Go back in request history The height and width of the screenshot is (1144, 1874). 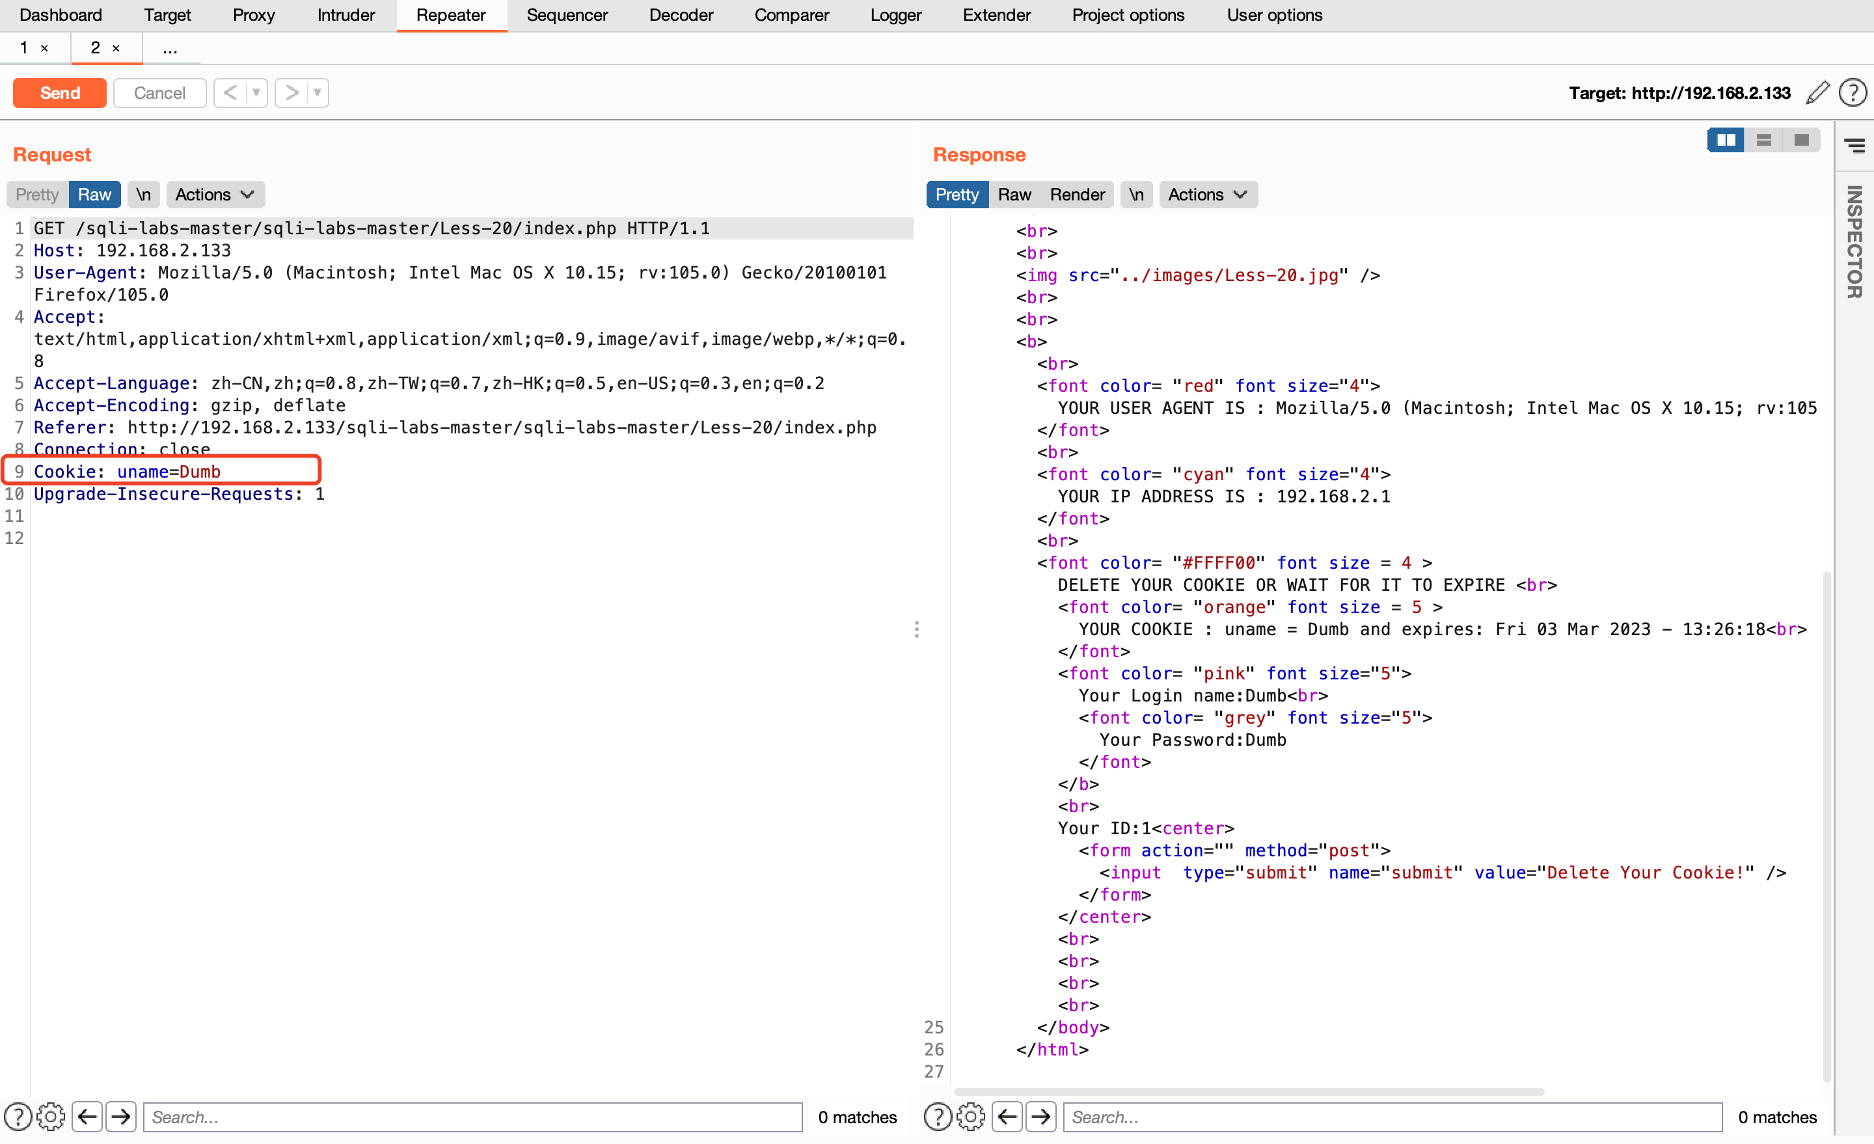[x=230, y=93]
